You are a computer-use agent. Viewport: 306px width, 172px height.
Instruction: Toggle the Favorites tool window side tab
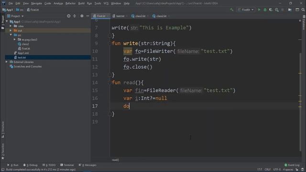click(2, 151)
